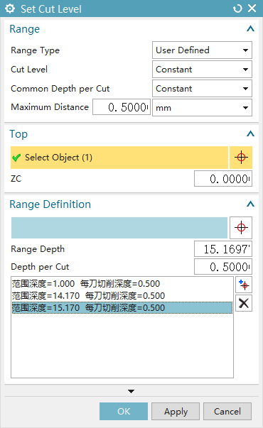Click the Range Definition point constructor icon

(241, 228)
